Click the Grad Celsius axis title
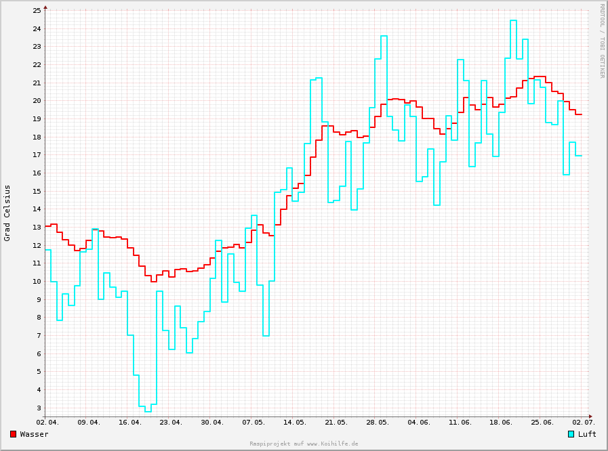This screenshot has height=451, width=608. click(7, 213)
